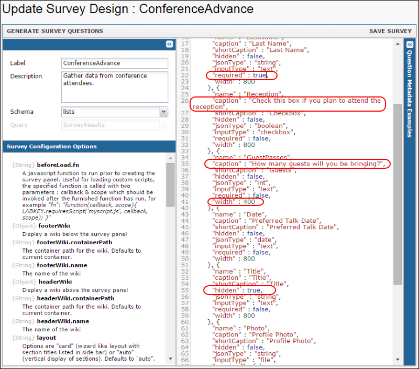Click Survey Configuration Options panel header

[89, 147]
